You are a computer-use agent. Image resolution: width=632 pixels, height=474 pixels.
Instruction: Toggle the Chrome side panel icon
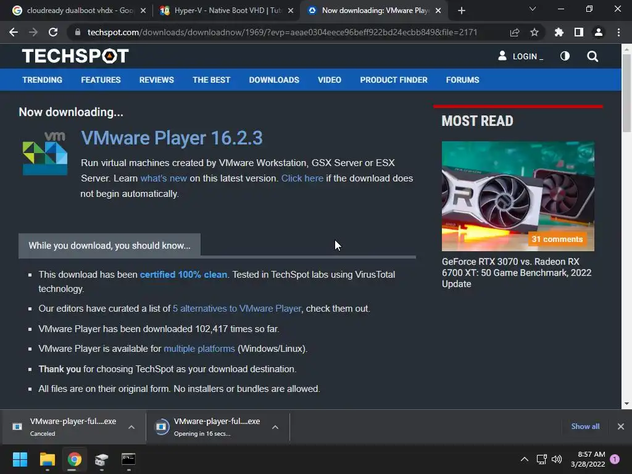(579, 32)
